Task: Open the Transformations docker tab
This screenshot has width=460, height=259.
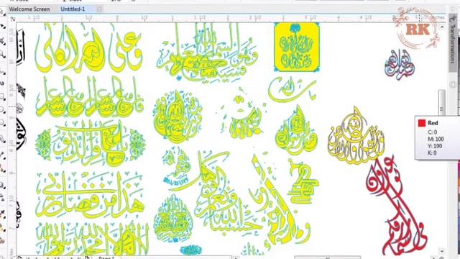Action: point(452,44)
